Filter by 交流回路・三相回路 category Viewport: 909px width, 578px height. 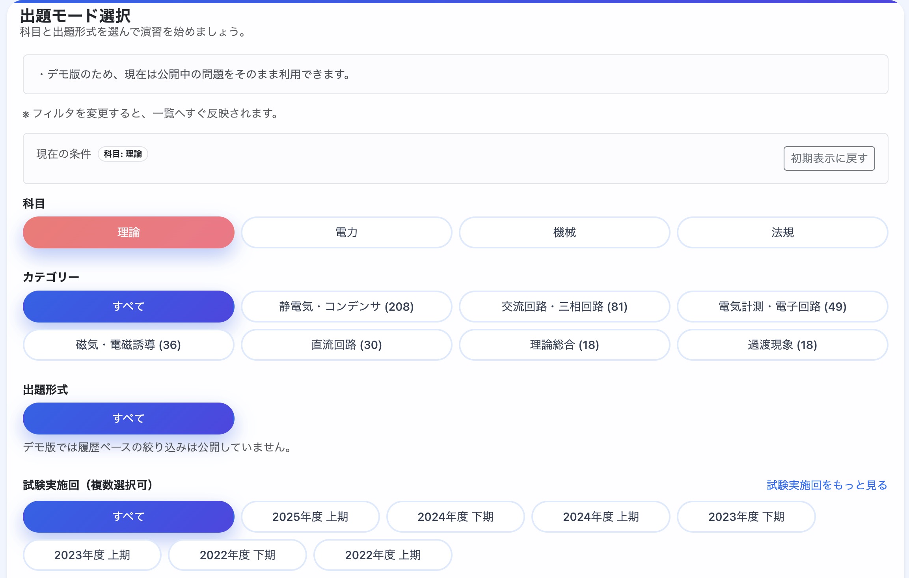click(564, 306)
